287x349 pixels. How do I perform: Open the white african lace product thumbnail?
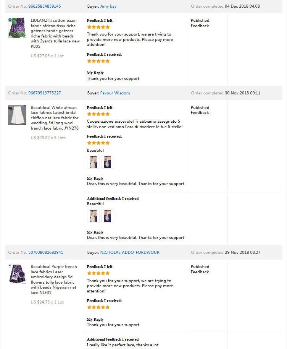17,115
